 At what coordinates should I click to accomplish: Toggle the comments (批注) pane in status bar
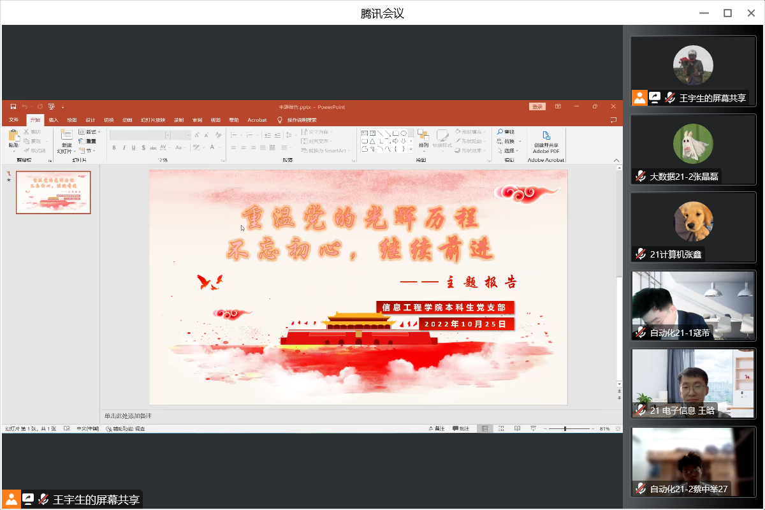coord(461,429)
